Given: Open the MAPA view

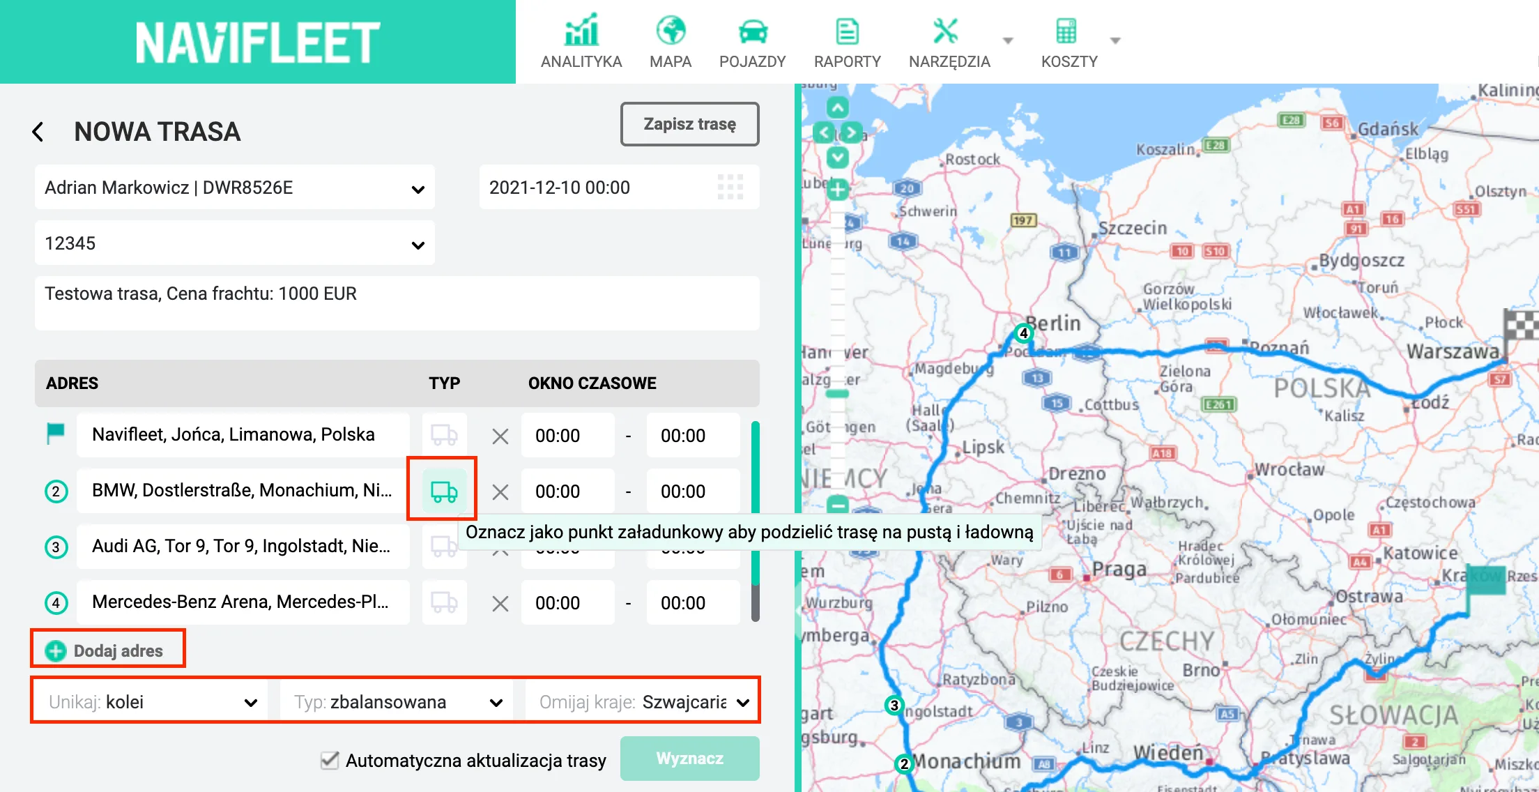Looking at the screenshot, I should pos(671,42).
